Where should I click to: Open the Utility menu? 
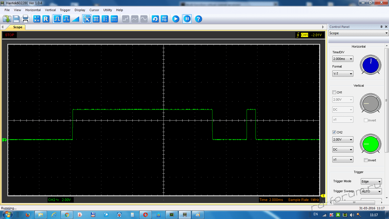108,10
